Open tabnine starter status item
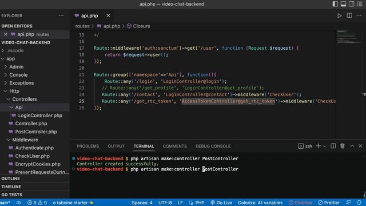 (x=73, y=203)
